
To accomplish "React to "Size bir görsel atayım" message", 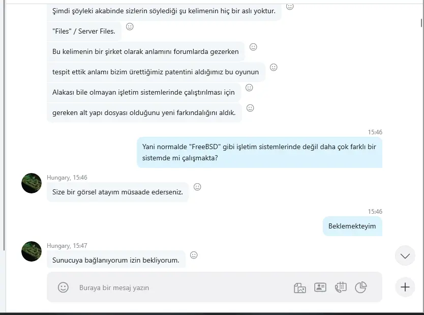I will [x=197, y=187].
